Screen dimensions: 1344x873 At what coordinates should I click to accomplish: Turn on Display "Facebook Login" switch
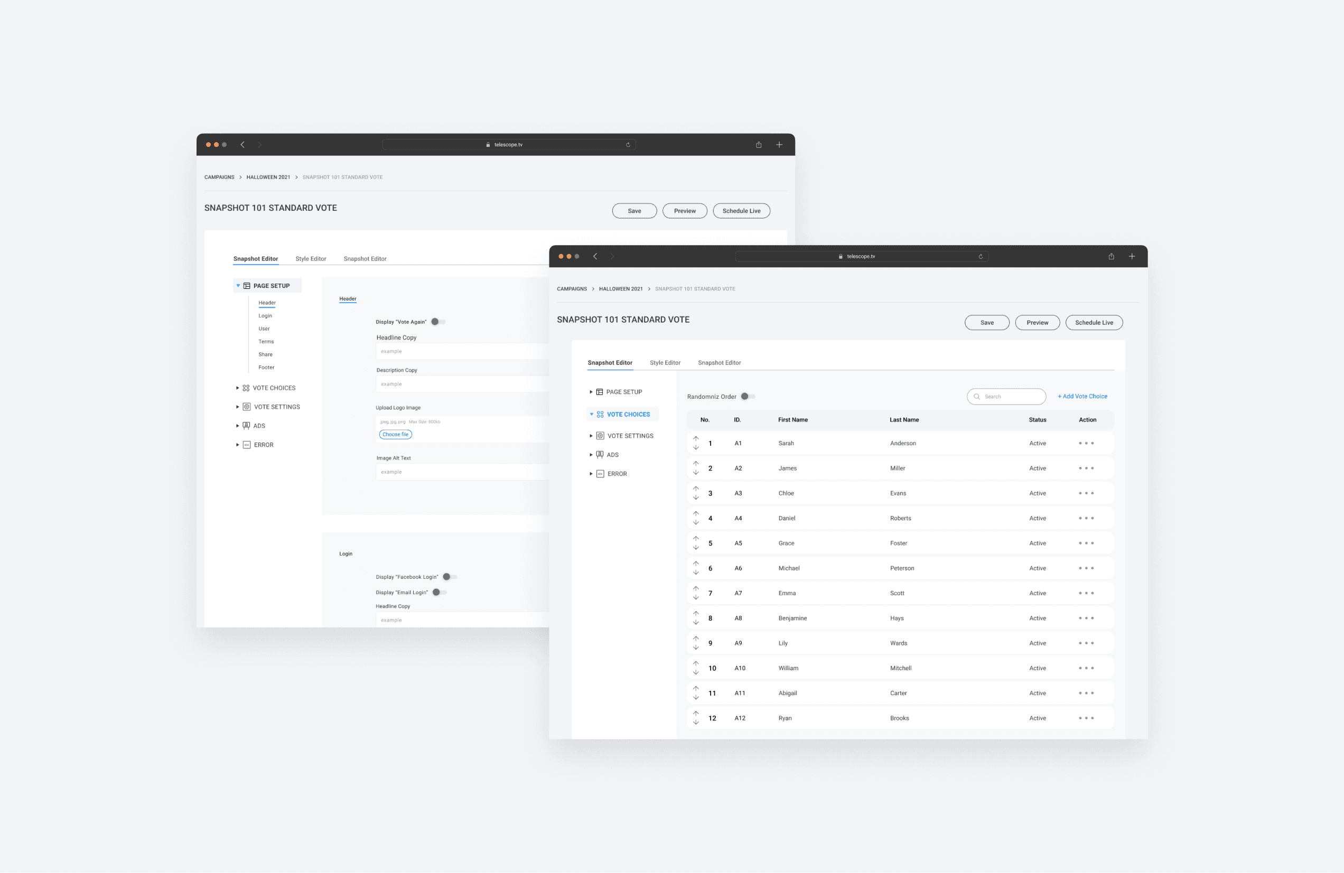(450, 577)
